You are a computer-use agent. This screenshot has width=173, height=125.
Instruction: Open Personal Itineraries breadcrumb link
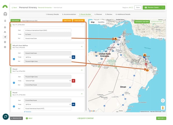click(45, 8)
